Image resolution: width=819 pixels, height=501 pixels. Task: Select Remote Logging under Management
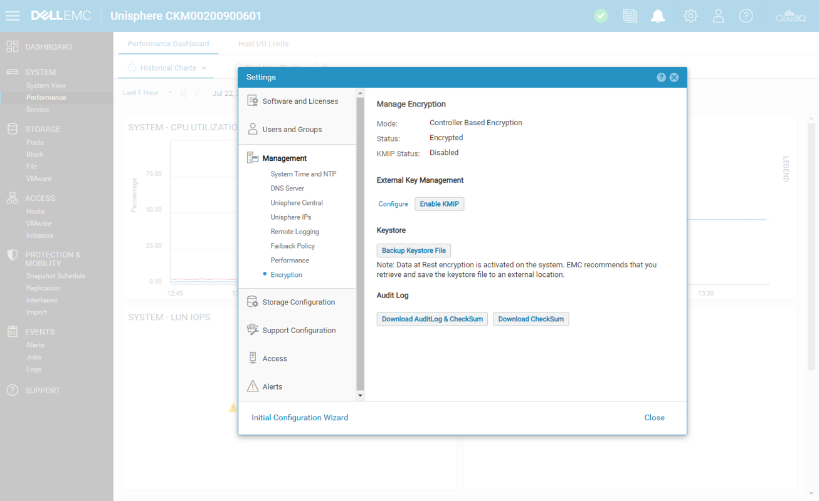(x=295, y=232)
